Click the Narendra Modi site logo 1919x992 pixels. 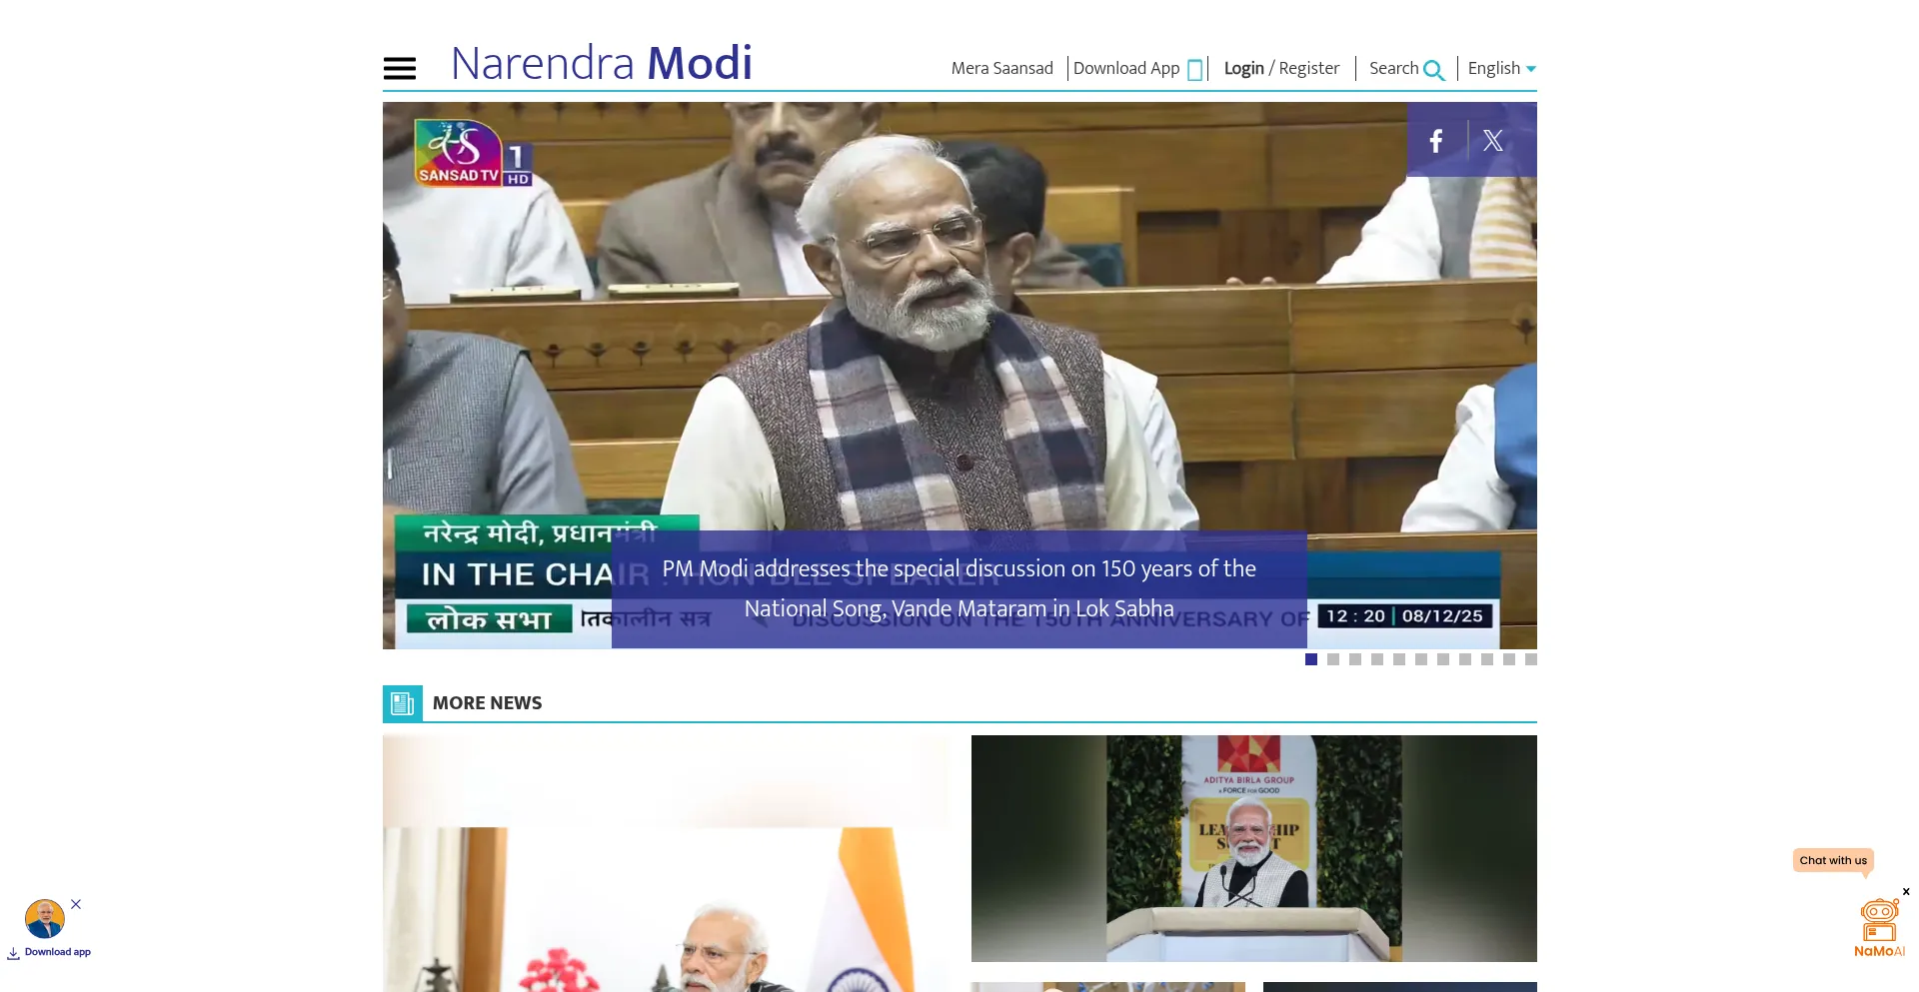tap(601, 64)
